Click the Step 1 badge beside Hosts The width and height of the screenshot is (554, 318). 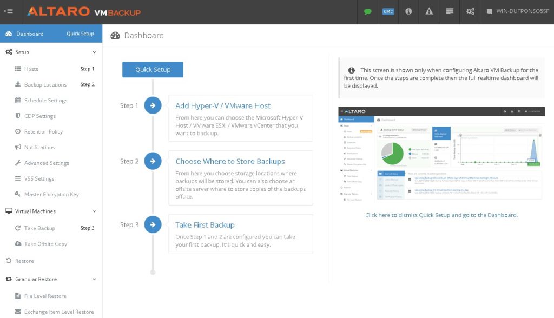pos(87,69)
